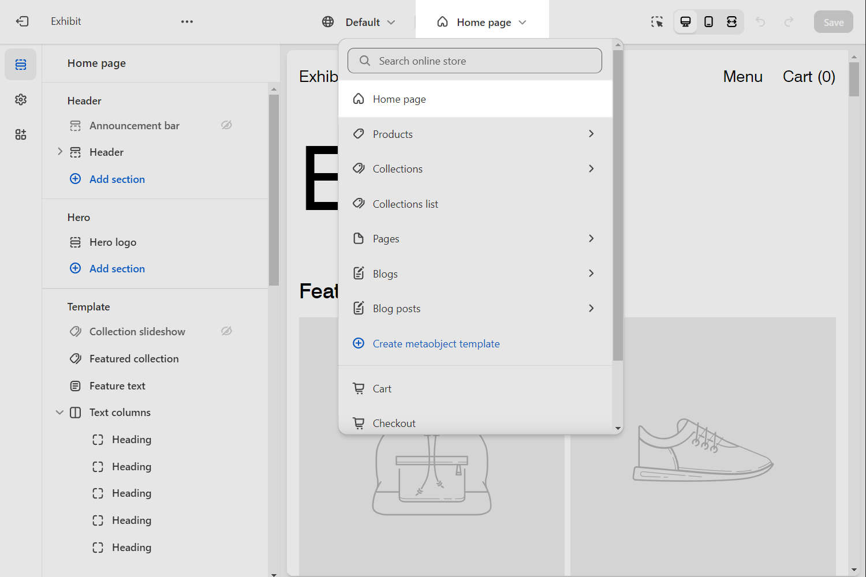Select Products in template list
This screenshot has width=866, height=577.
[x=475, y=134]
